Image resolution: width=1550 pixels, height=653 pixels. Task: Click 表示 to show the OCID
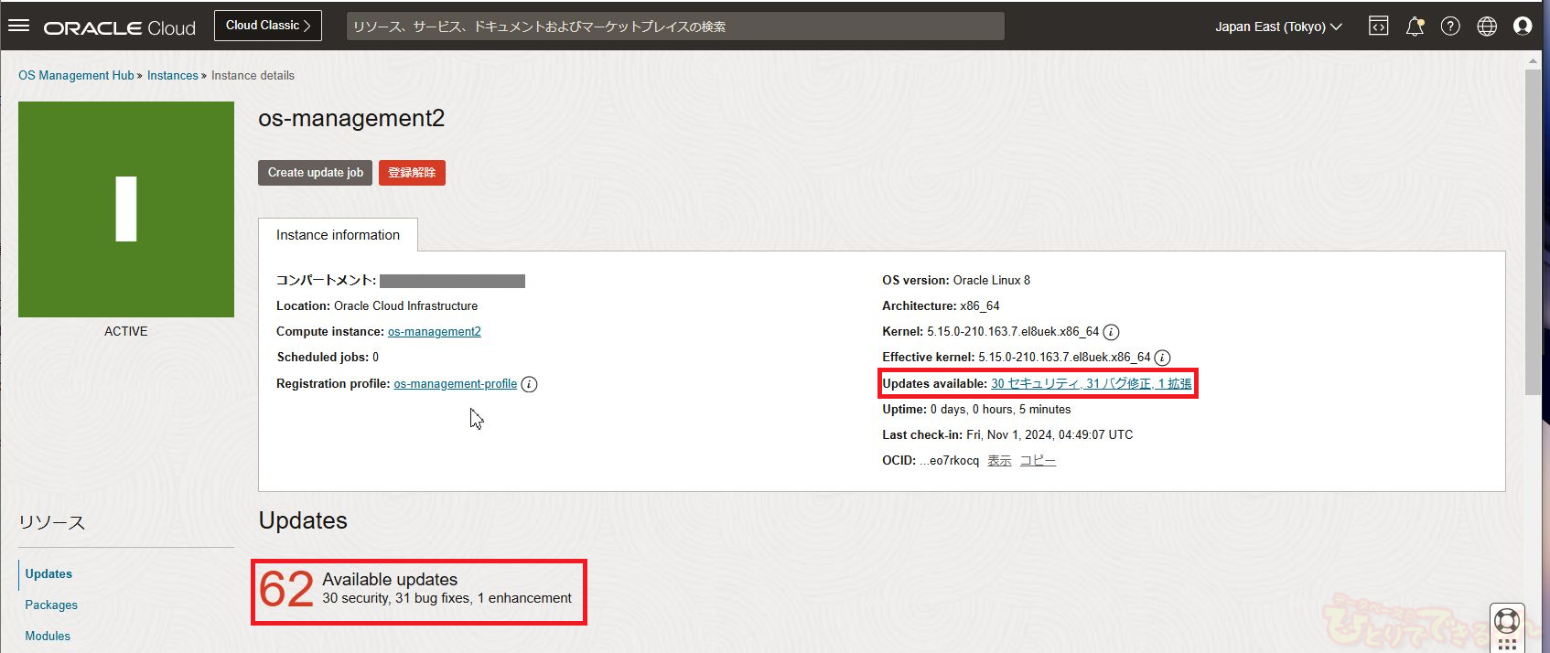[x=999, y=460]
